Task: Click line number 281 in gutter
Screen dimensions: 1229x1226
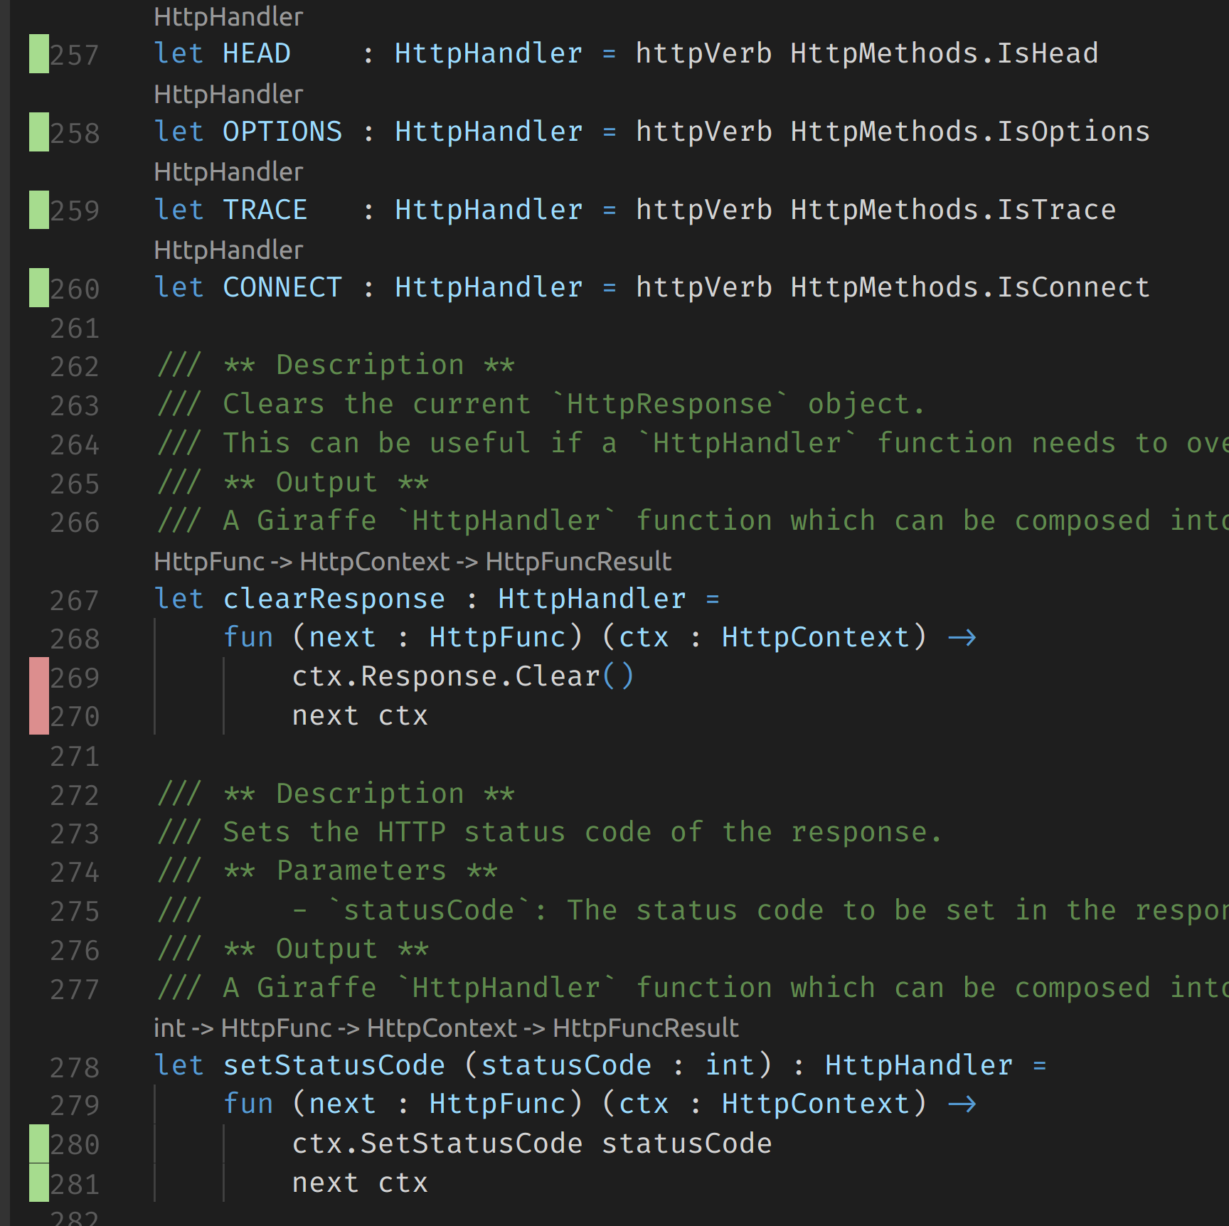Action: click(x=75, y=1184)
